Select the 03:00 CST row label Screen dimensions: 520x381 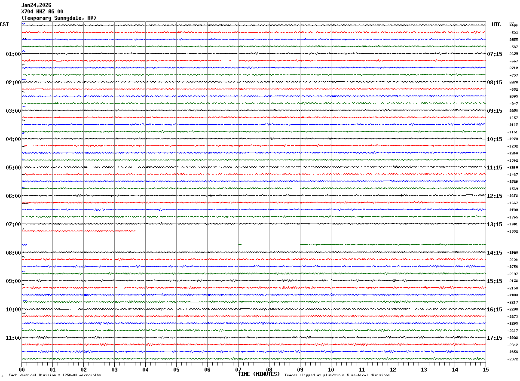(13, 111)
